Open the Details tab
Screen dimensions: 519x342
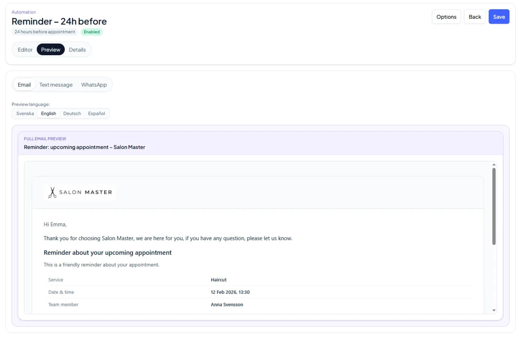pos(77,50)
